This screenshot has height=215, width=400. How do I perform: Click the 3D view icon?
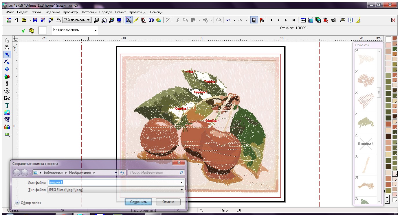151,20
